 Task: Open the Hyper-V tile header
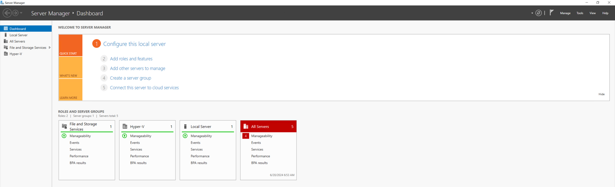point(147,126)
